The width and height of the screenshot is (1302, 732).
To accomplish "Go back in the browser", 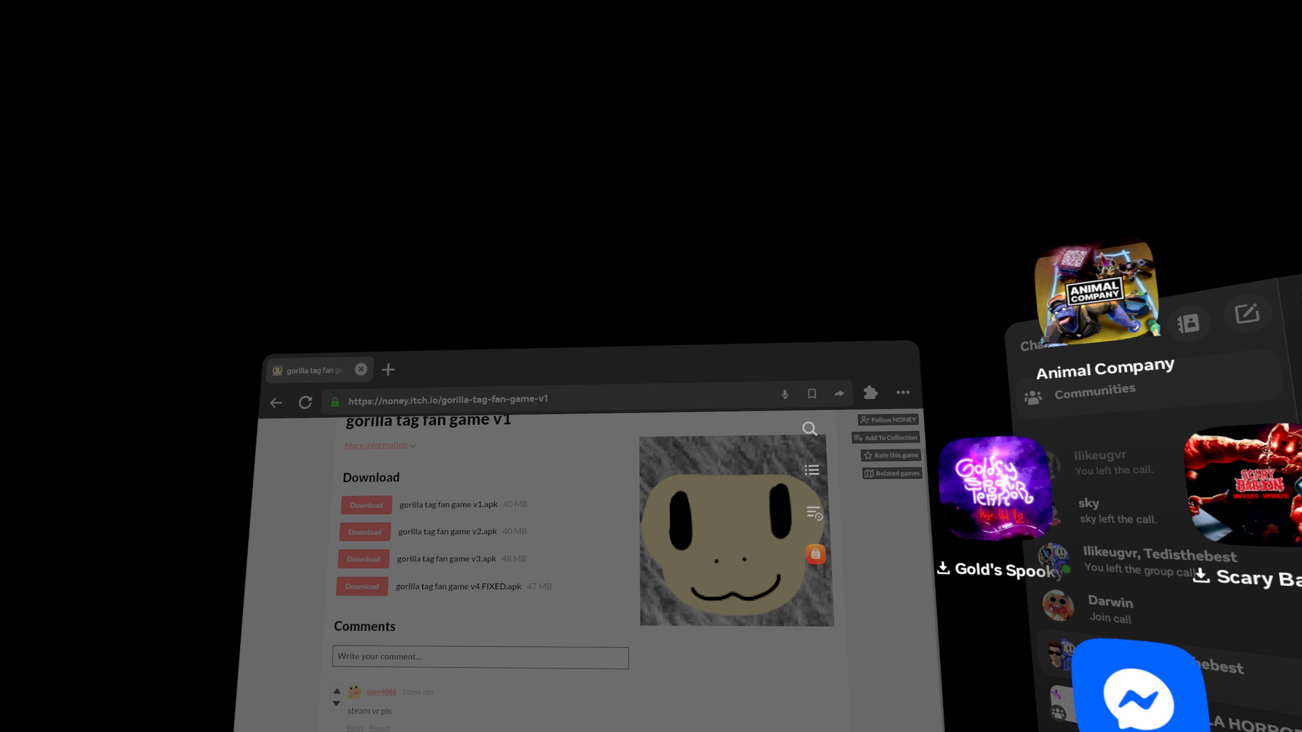I will point(276,403).
